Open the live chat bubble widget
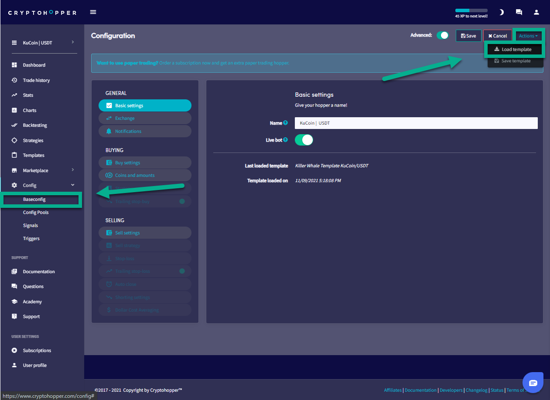550x400 pixels. 533,383
